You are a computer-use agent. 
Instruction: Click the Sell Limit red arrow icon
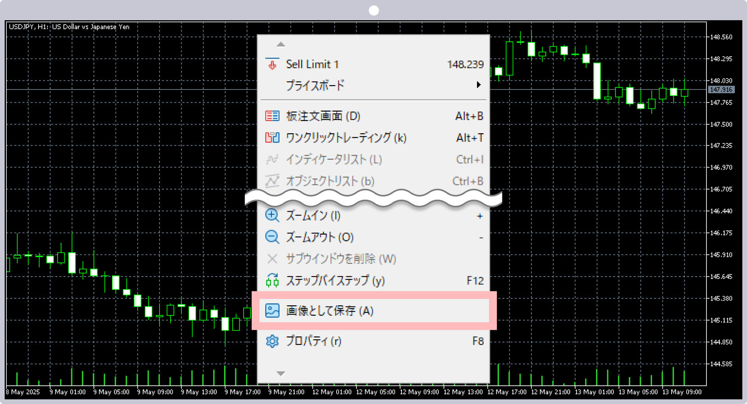point(272,64)
